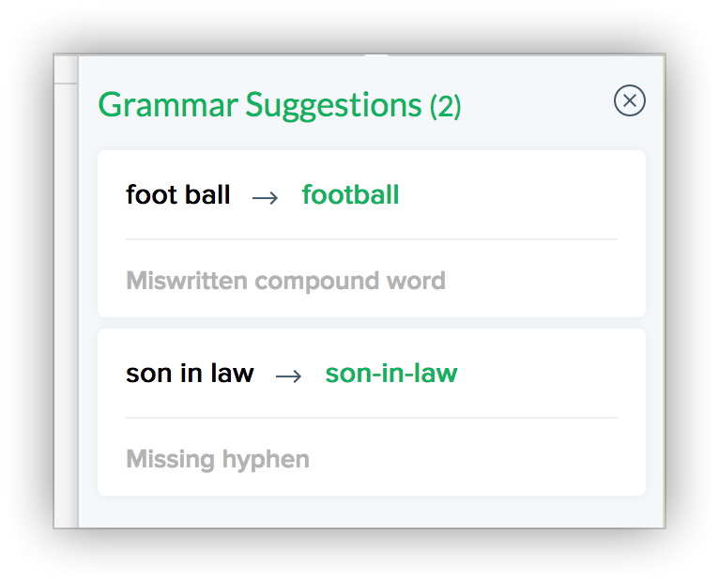Click empty space right of "son-in-law" in its card

pyautogui.click(x=544, y=374)
